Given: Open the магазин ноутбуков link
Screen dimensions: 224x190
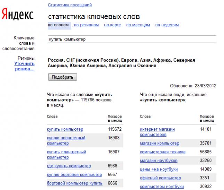Looking at the screenshot, I should click(159, 161).
